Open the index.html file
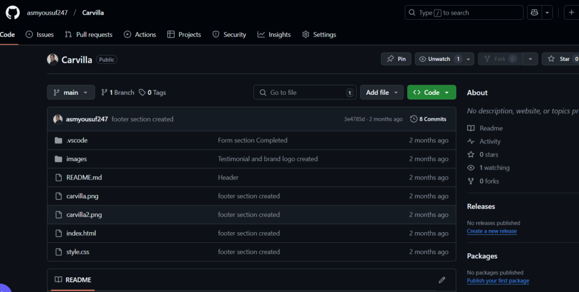This screenshot has width=579, height=292. pyautogui.click(x=81, y=233)
